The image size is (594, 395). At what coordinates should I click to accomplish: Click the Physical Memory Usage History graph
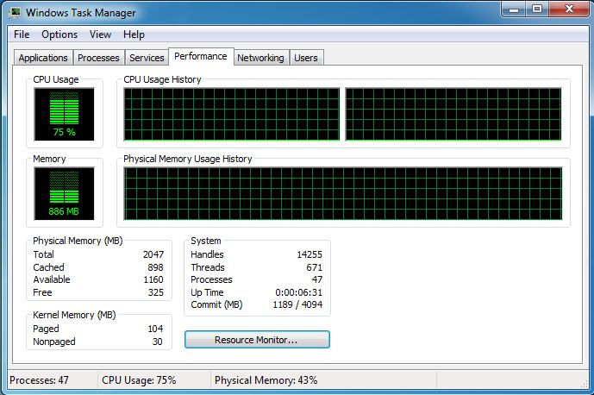click(343, 192)
